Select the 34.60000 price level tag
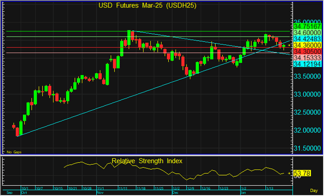Image resolution: width=324 pixels, height=196 pixels. pos(307,32)
